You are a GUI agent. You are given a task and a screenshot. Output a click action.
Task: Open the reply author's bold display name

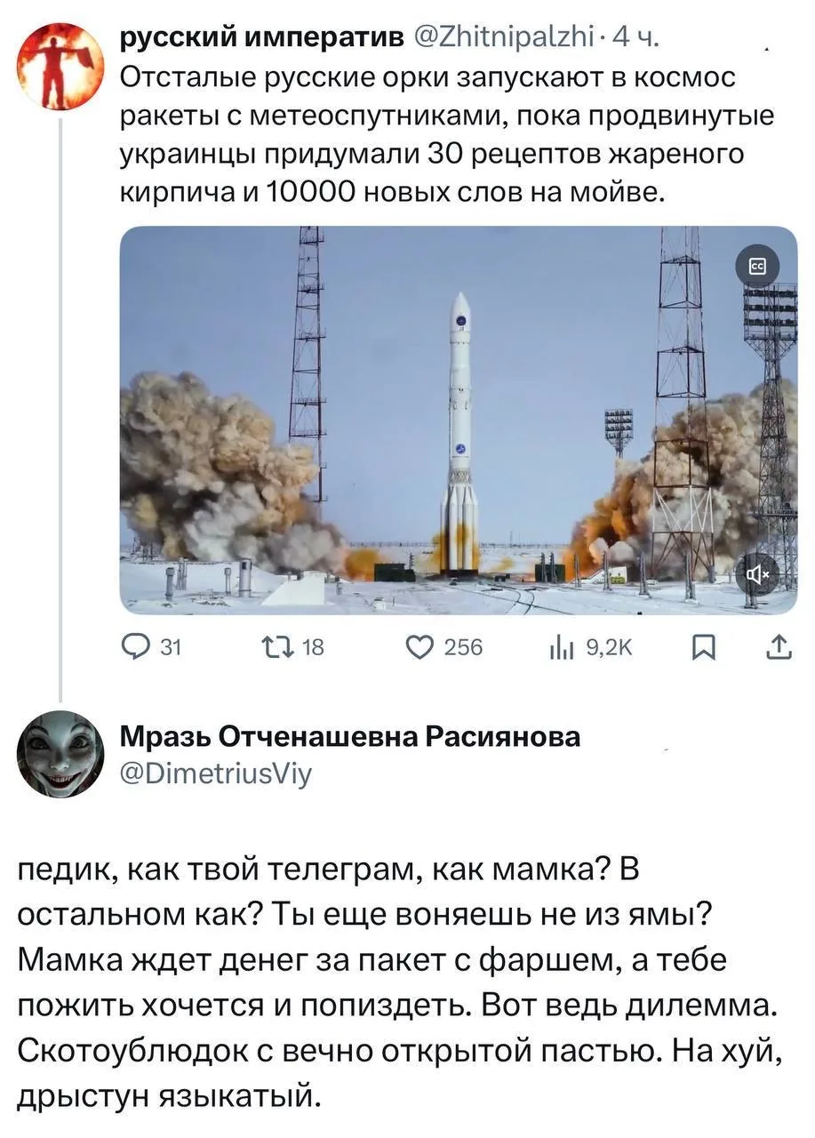point(349,737)
